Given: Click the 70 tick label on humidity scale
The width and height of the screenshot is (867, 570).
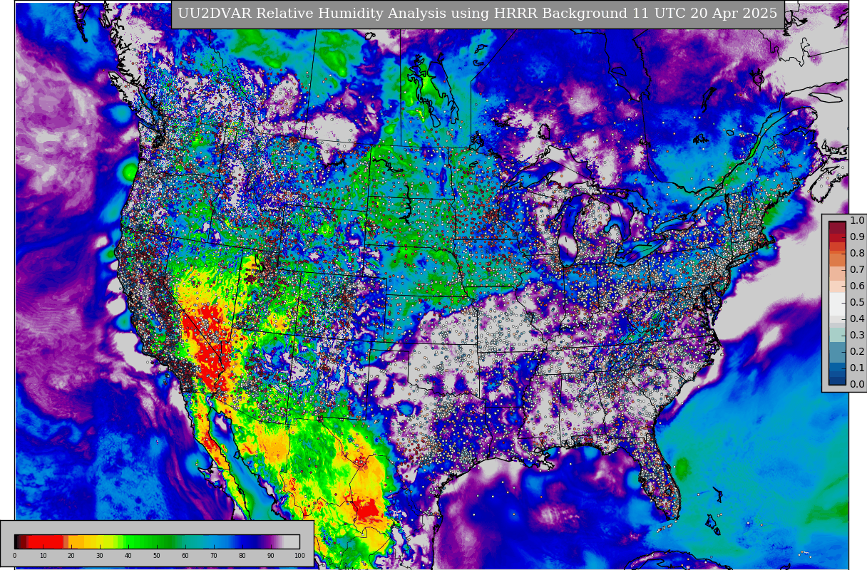Looking at the screenshot, I should click(214, 556).
